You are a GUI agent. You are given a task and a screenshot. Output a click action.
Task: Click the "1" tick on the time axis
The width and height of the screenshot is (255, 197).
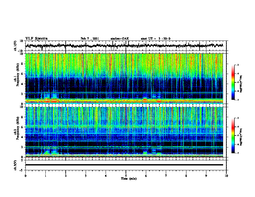(45, 176)
